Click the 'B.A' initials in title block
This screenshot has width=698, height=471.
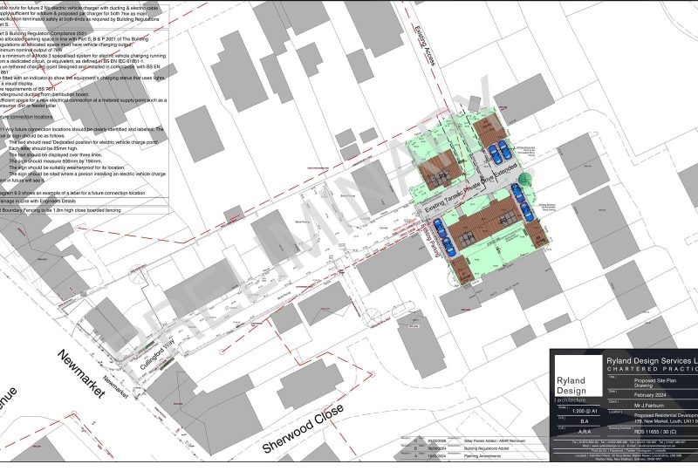(585, 421)
